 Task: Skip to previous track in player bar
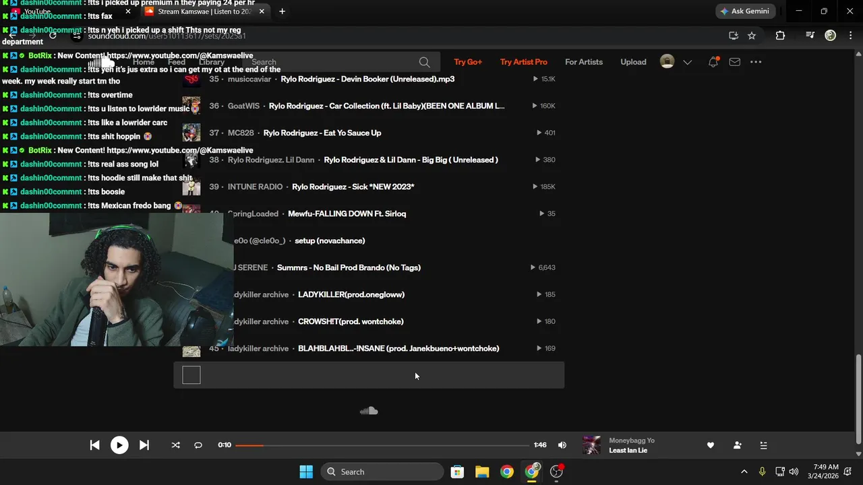coord(95,445)
